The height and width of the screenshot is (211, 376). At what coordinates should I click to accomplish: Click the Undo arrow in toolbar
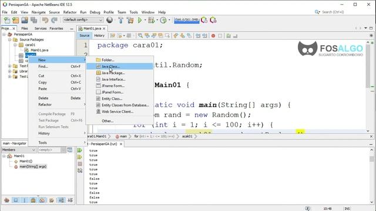tap(45, 21)
